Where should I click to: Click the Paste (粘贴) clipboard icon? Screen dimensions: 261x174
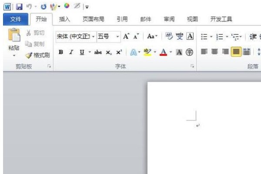14,37
